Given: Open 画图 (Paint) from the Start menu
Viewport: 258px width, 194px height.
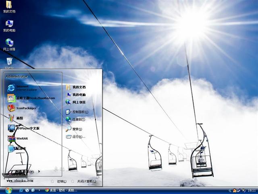Looking at the screenshot, I should coord(15,118).
